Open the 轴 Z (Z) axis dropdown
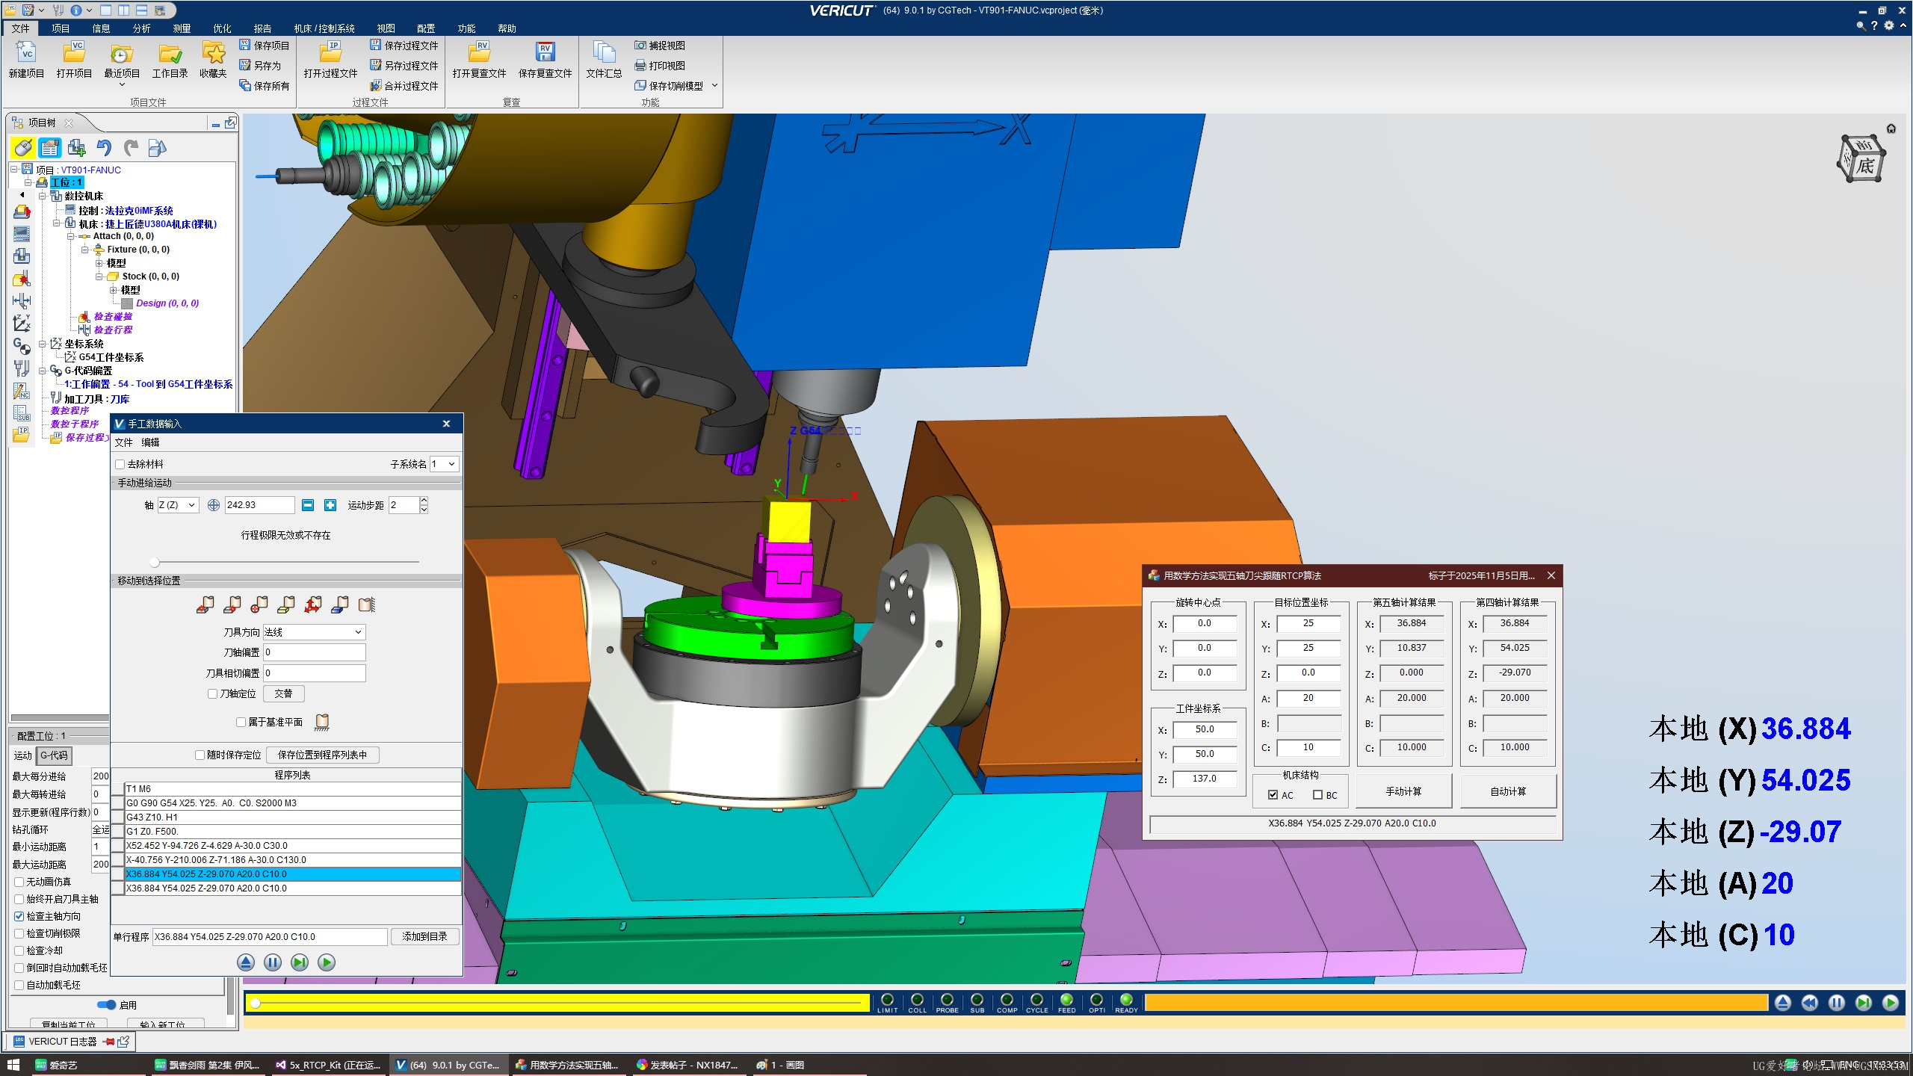Screen dimensions: 1913x1076 coord(178,505)
